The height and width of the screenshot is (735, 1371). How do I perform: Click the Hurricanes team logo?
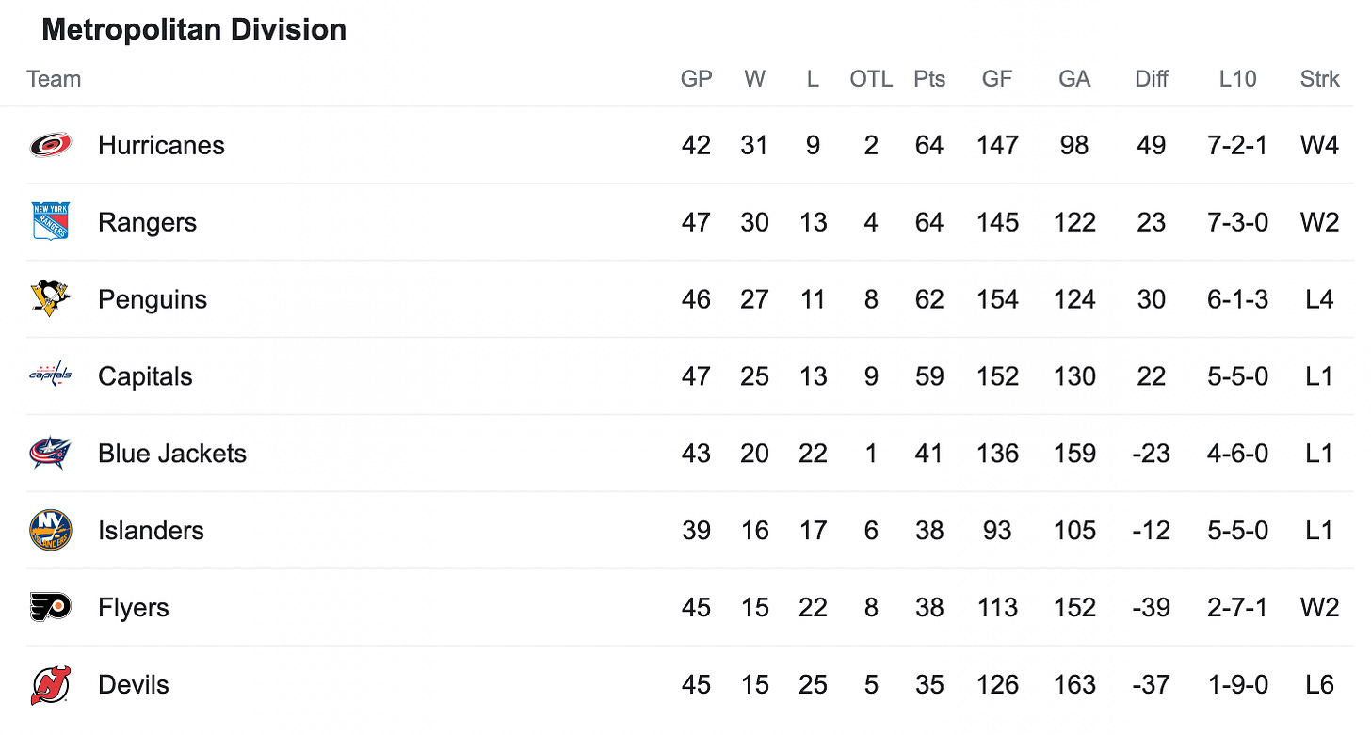50,145
